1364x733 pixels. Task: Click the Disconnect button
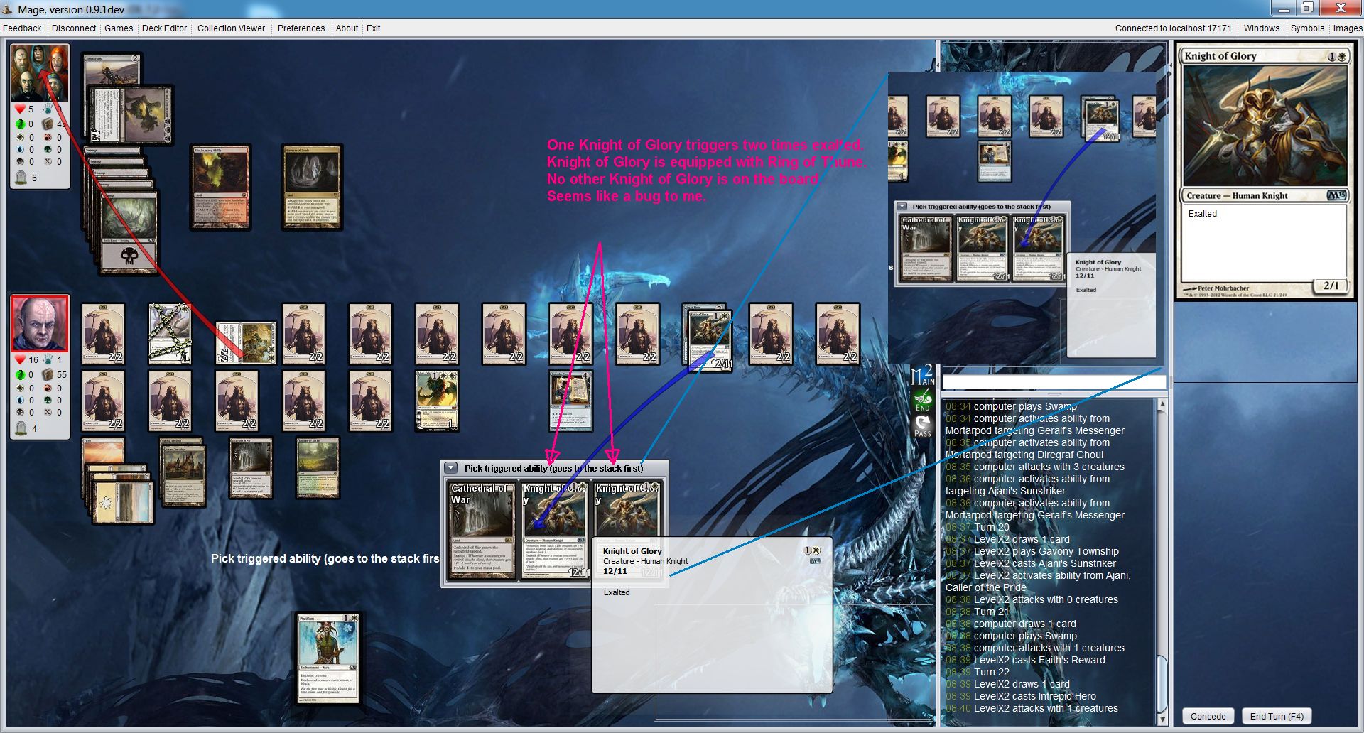pyautogui.click(x=74, y=28)
